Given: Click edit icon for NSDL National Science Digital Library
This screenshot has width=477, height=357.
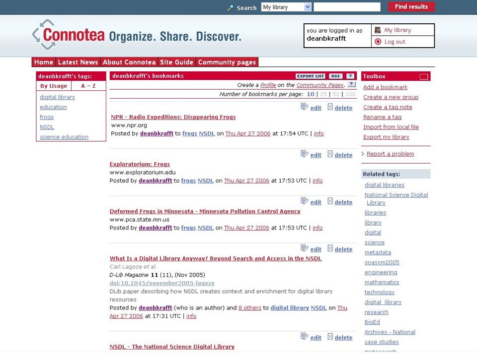Looking at the screenshot, I should (304, 336).
